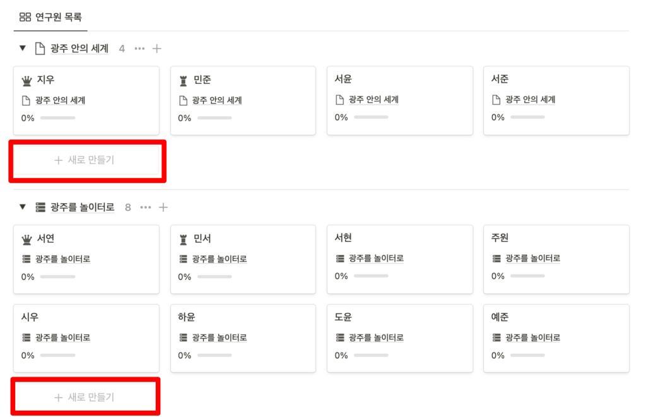646x417 pixels.
Task: Click the chess piece icon on 민서's card
Action: coord(183,238)
